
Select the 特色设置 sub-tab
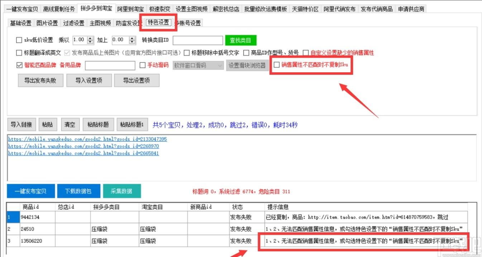coord(158,23)
